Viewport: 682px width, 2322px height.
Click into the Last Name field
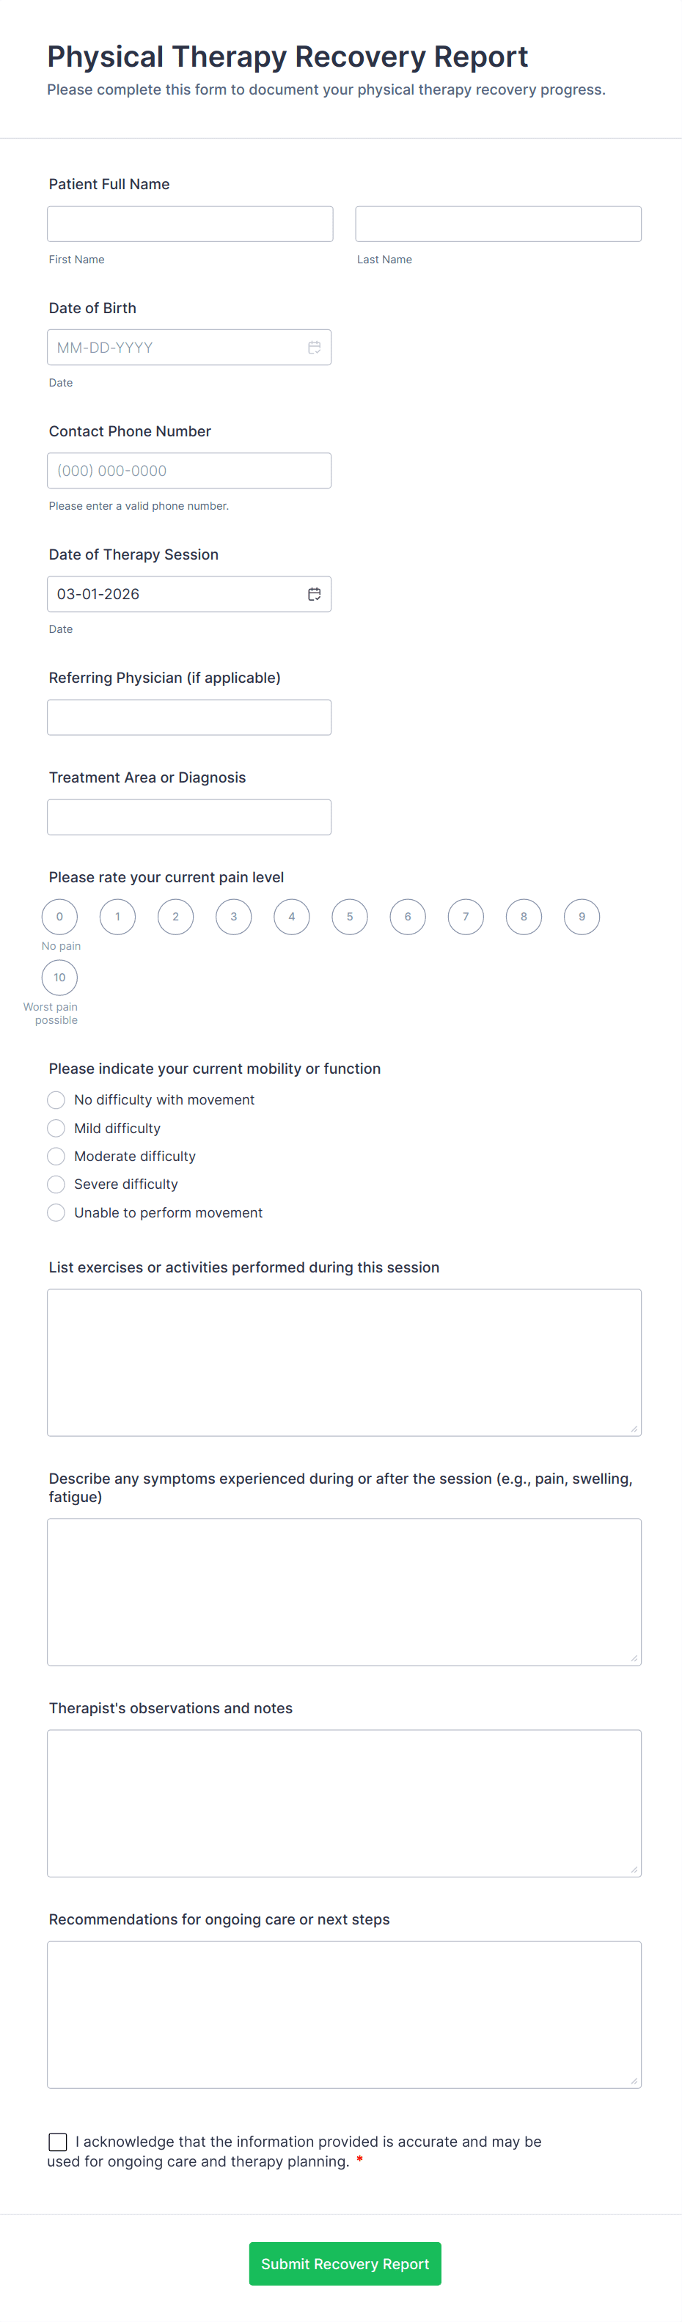point(498,224)
